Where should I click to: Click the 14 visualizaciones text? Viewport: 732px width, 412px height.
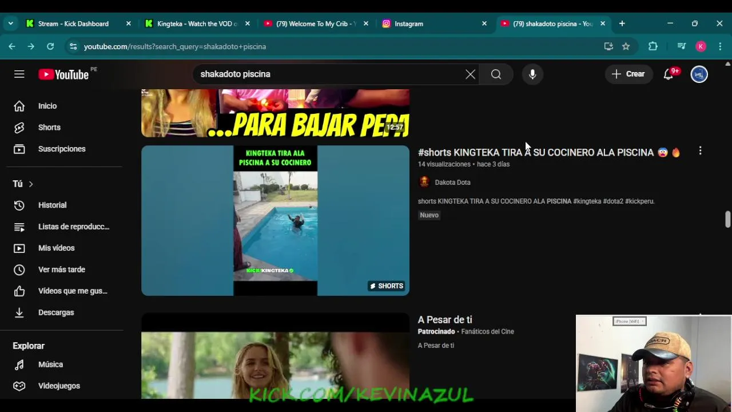tap(444, 164)
